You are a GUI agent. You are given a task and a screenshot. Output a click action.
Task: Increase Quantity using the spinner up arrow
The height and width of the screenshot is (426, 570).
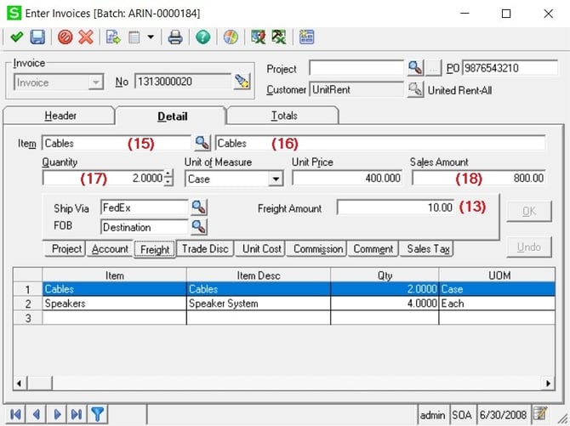(168, 174)
